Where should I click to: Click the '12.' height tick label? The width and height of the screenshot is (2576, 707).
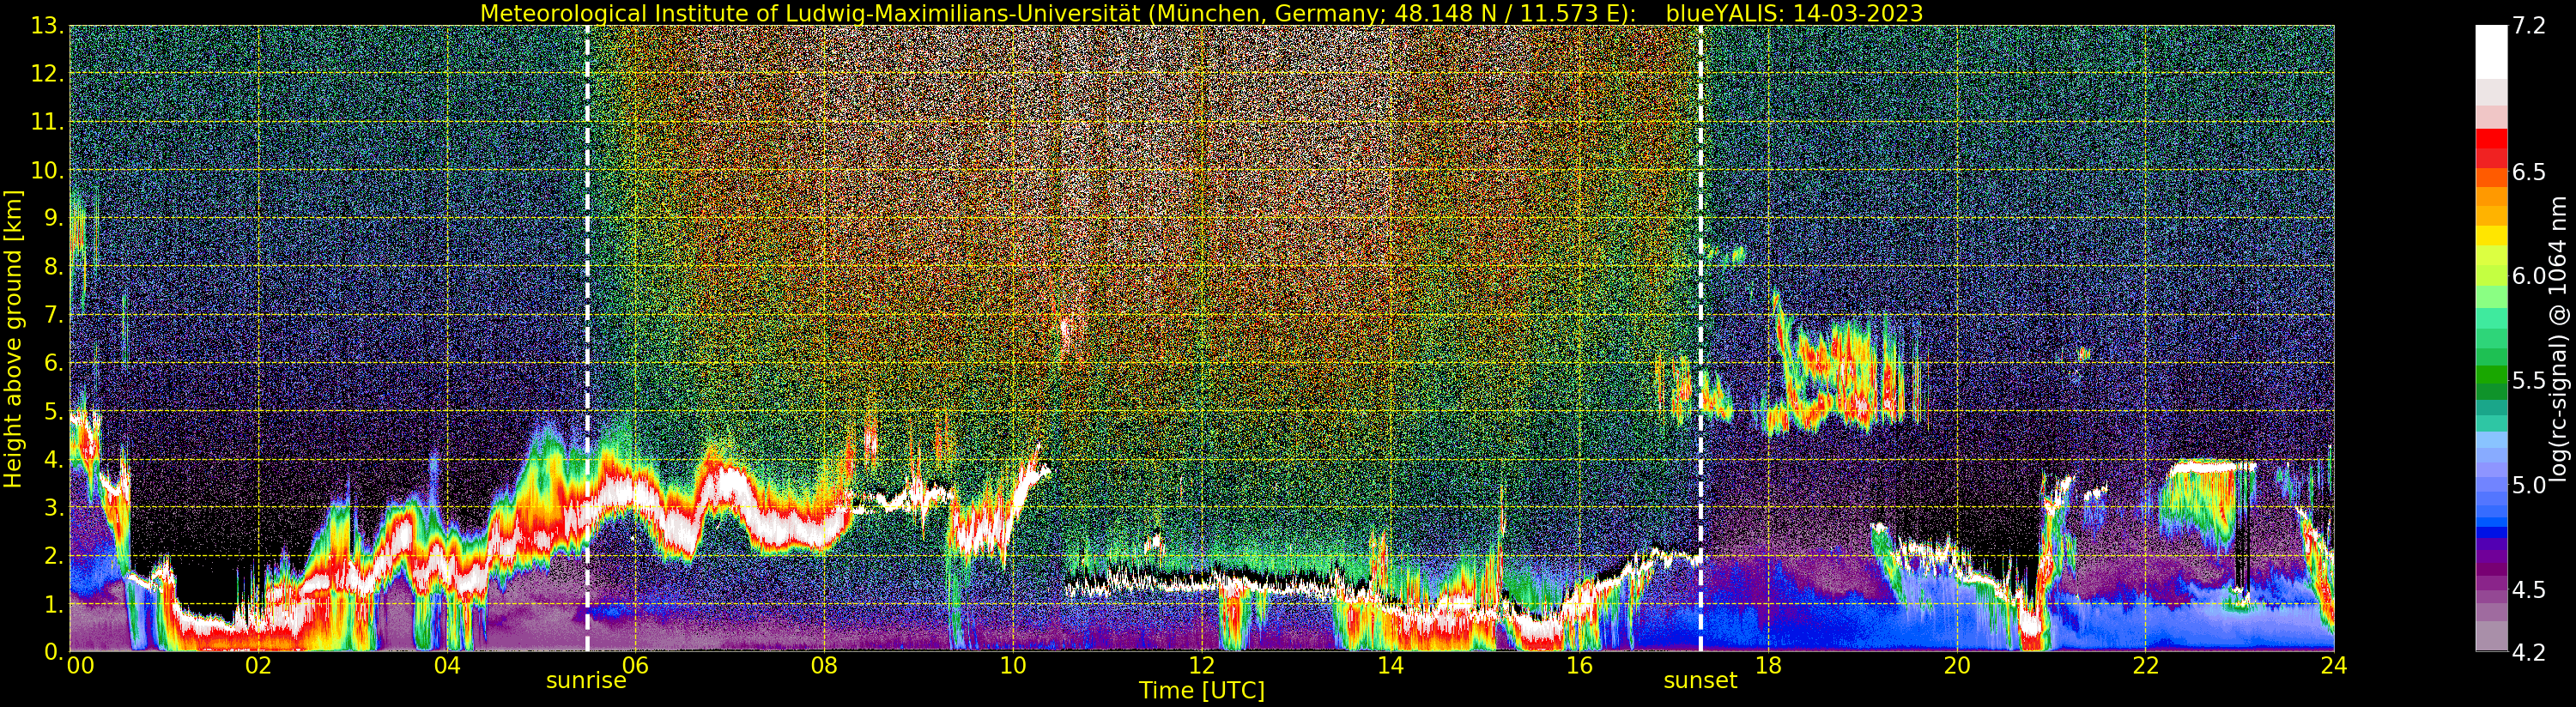pos(46,74)
